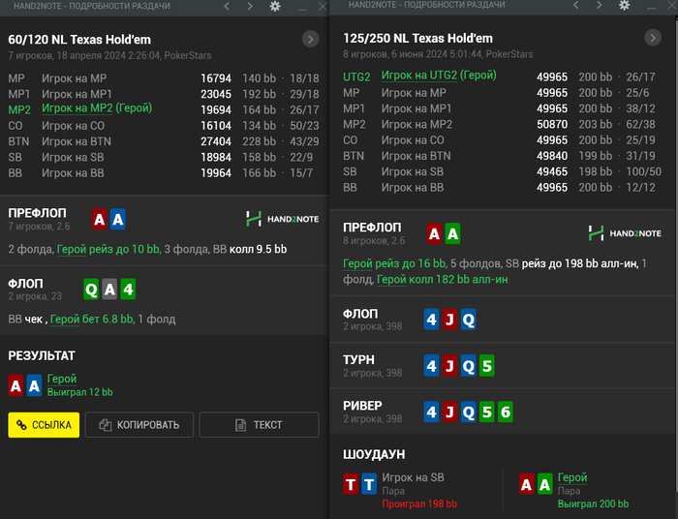Open settings gear in left window title bar
This screenshot has height=519, width=678.
tap(275, 7)
